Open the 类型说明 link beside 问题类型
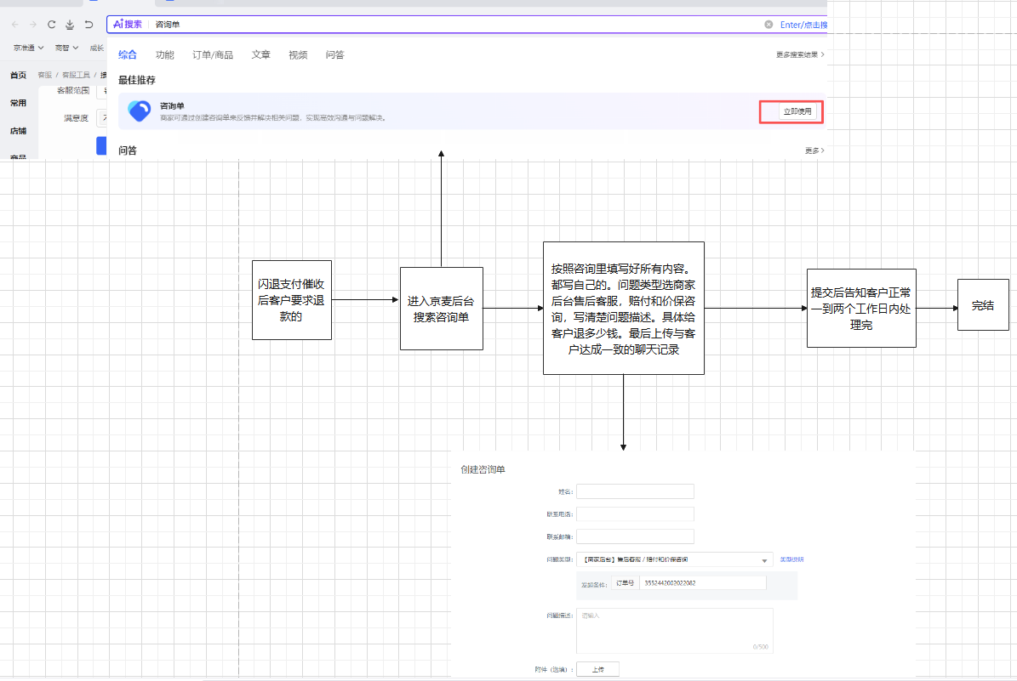 [x=791, y=559]
